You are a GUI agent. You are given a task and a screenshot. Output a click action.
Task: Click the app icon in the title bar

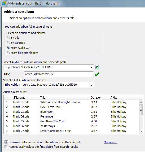click(x=4, y=3)
